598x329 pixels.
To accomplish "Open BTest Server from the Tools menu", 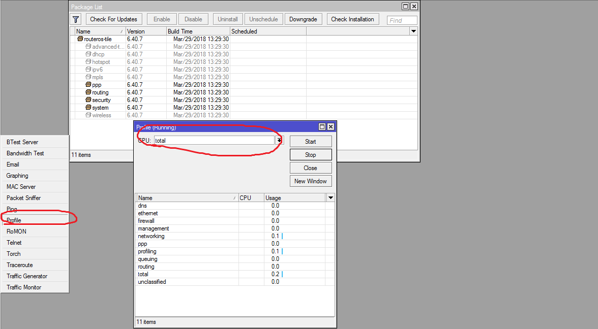I will tap(35, 142).
